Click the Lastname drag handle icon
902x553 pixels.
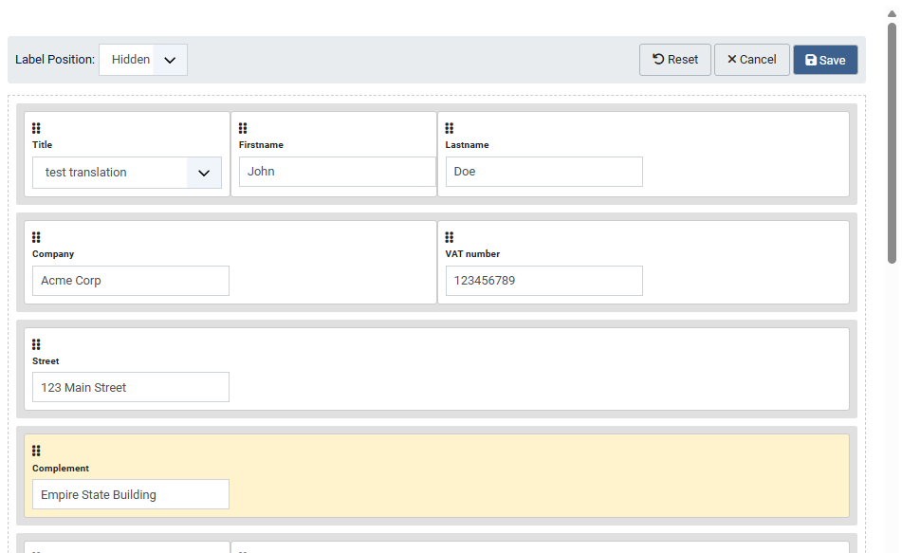point(449,129)
